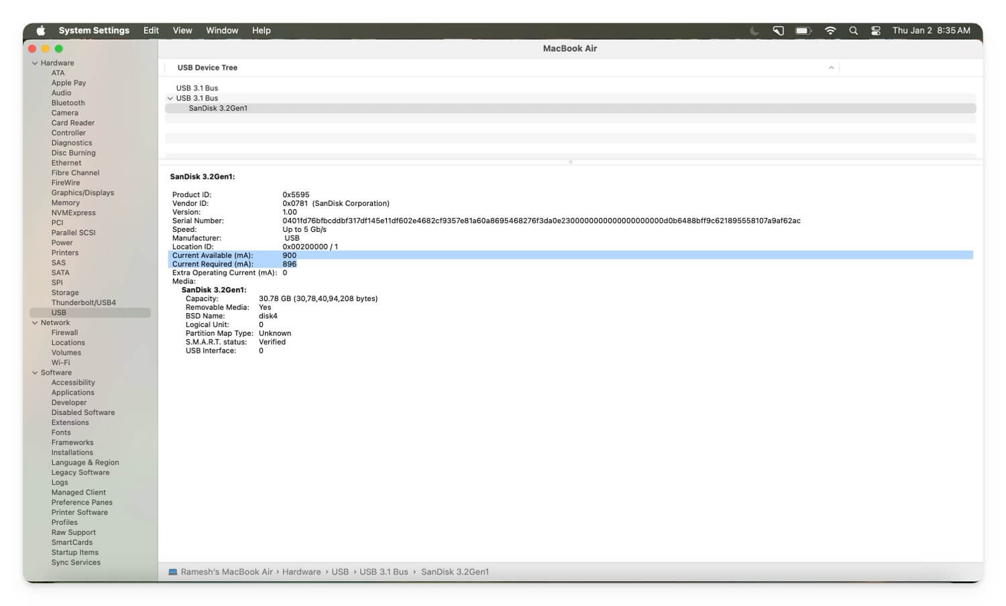Click the date and time in the menu bar
This screenshot has height=606, width=1006.
tap(931, 30)
